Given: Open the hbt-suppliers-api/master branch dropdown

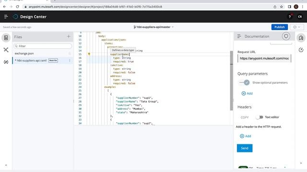Looking at the screenshot, I should click(x=153, y=27).
